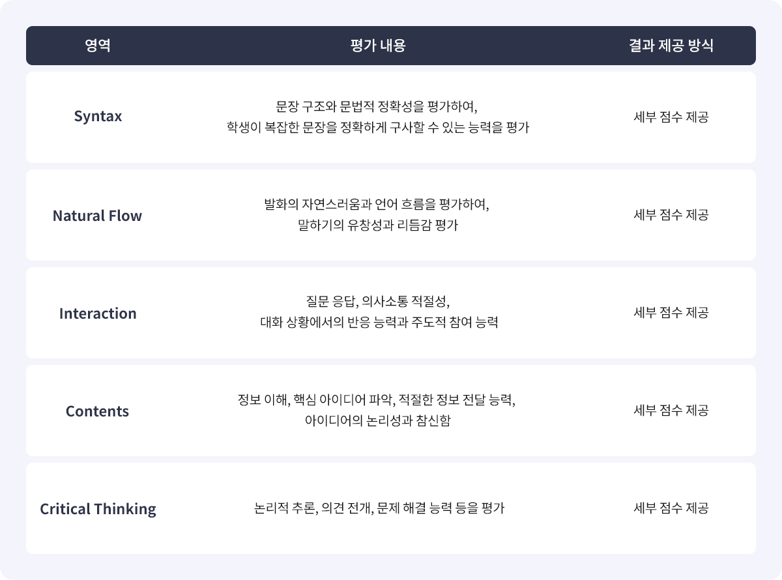Select the Syntax row label
Screen dimensions: 782x580
(98, 117)
